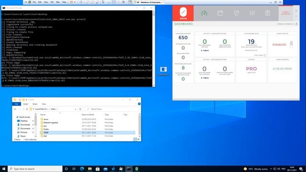Open Documents in navigation pane

pyautogui.click(x=25, y=129)
